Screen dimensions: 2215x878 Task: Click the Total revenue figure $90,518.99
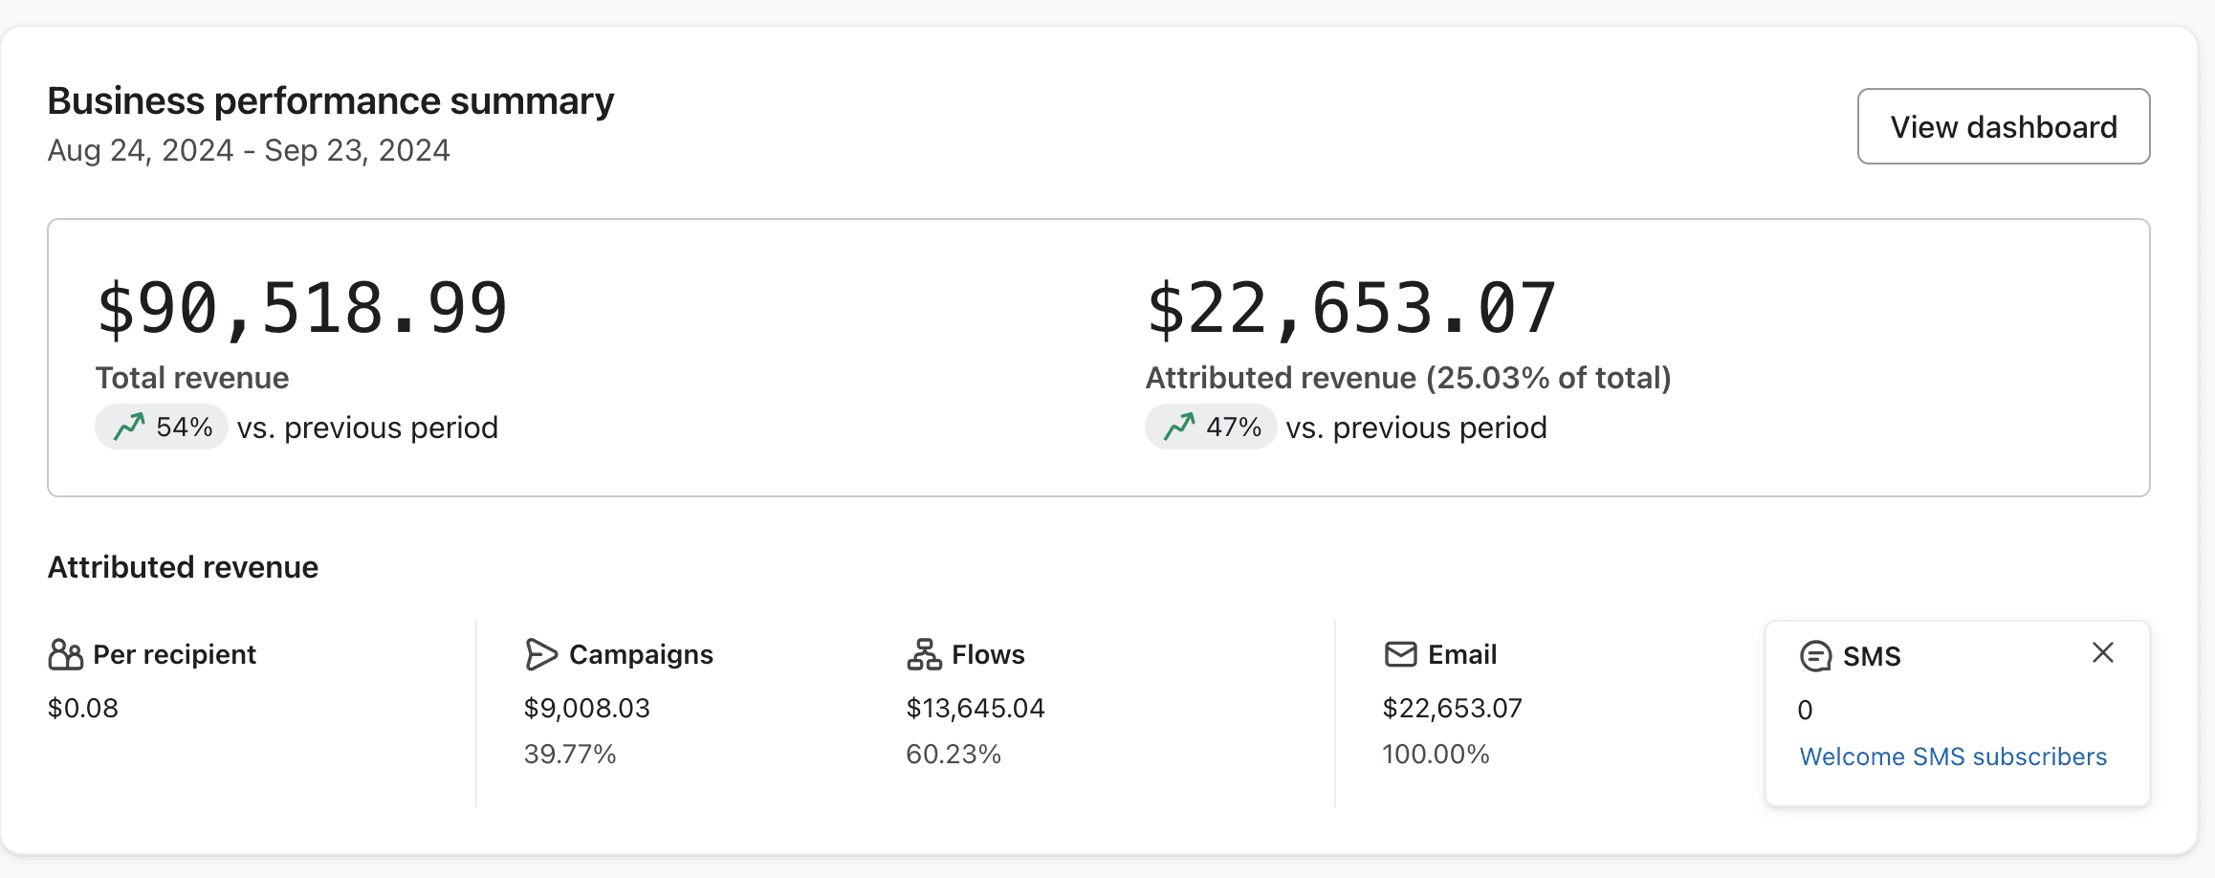(302, 307)
